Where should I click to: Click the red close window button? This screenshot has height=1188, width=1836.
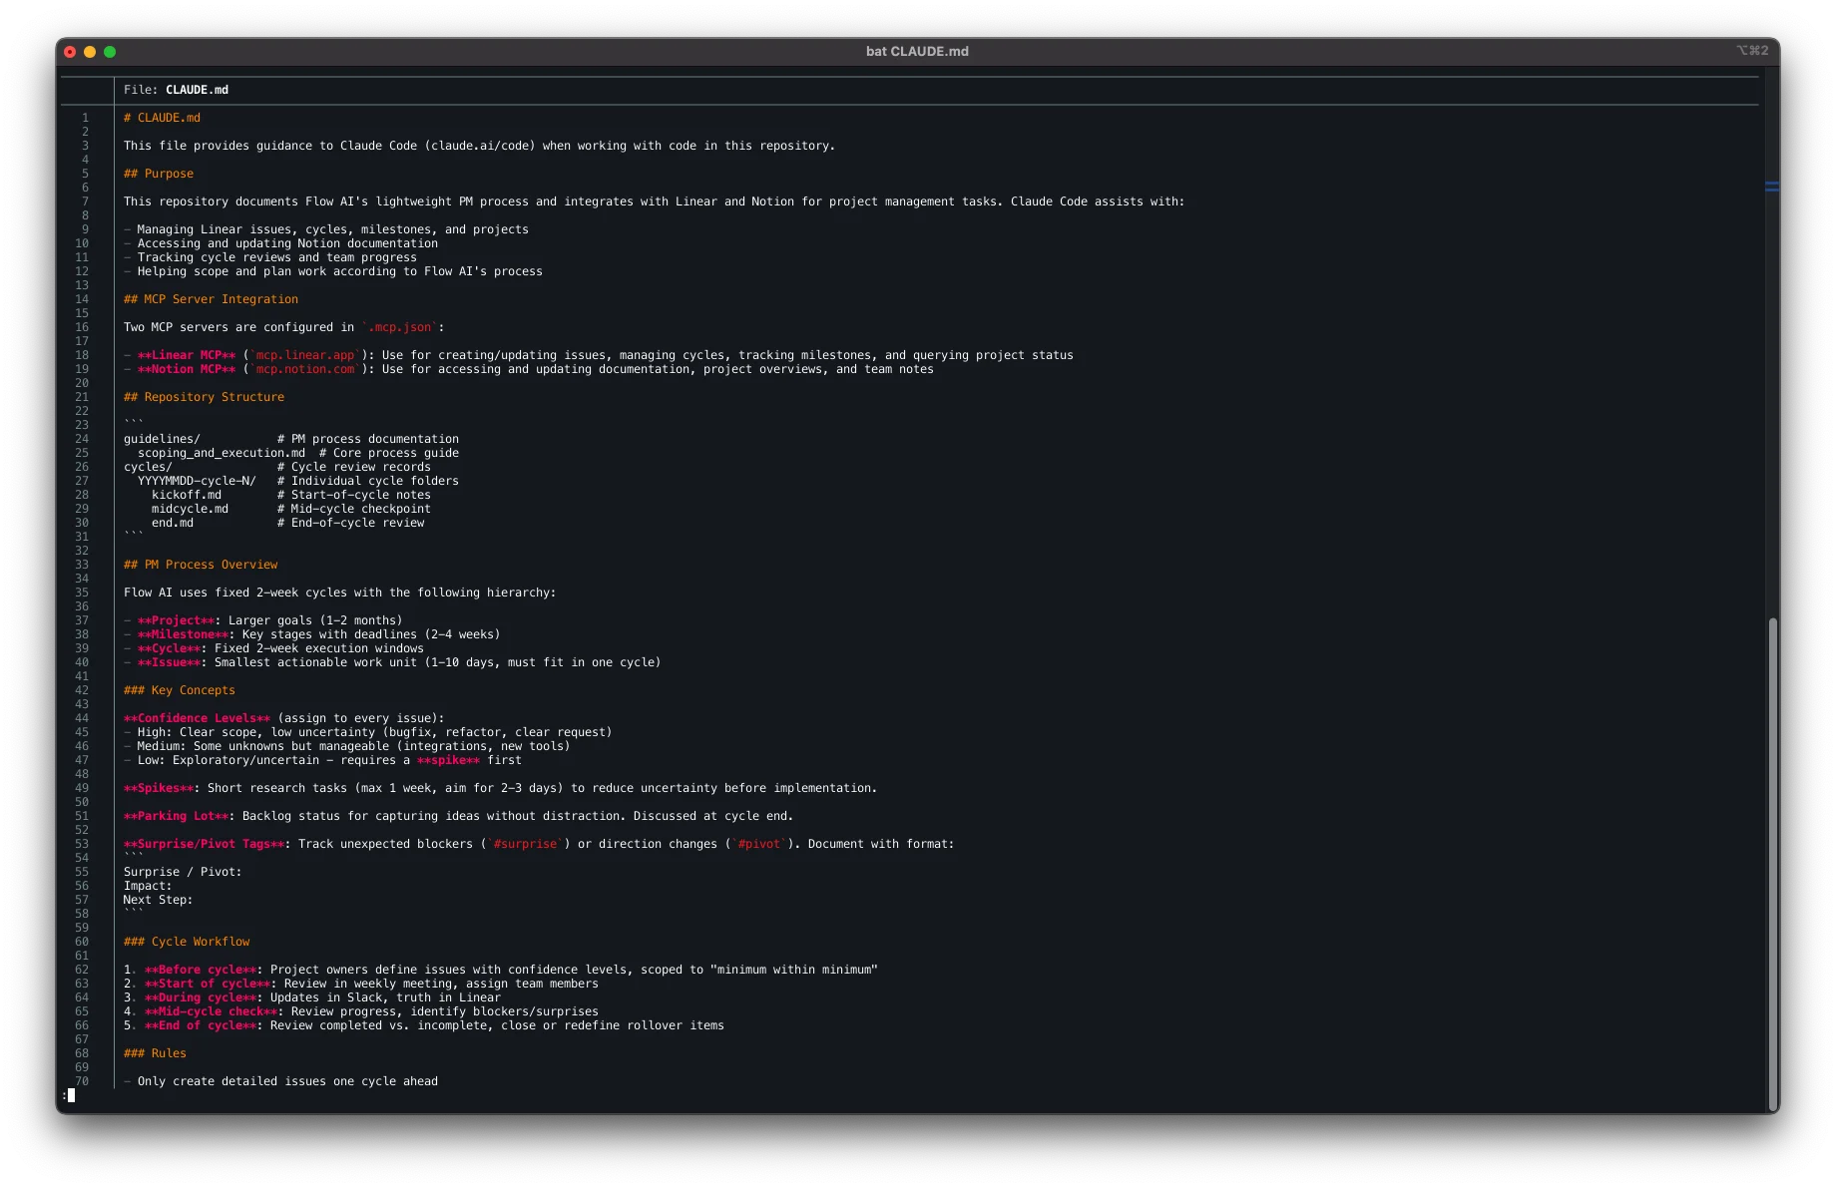point(70,52)
